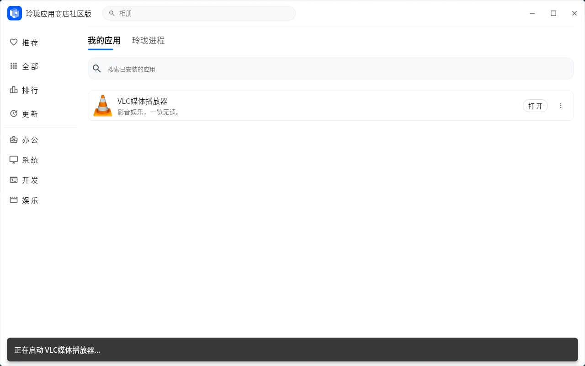Screen dimensions: 585x366
Task: Click the terminal icon for 开发
Action: click(14, 180)
